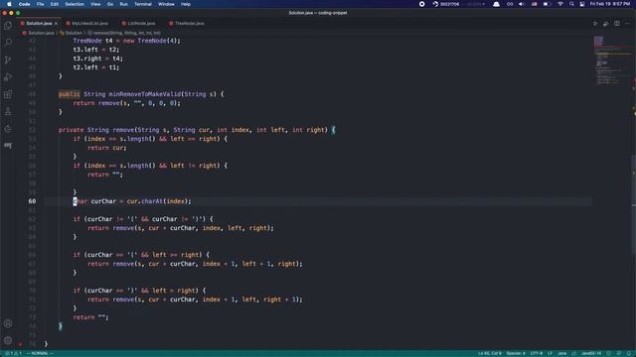The height and width of the screenshot is (357, 636).
Task: Close the Solution.java tab
Action: click(56, 24)
